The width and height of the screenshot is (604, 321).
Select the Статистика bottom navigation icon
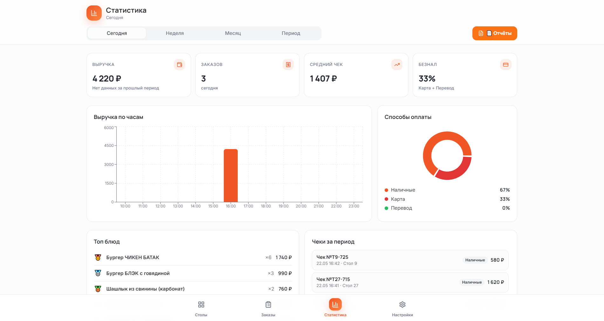coord(335,305)
